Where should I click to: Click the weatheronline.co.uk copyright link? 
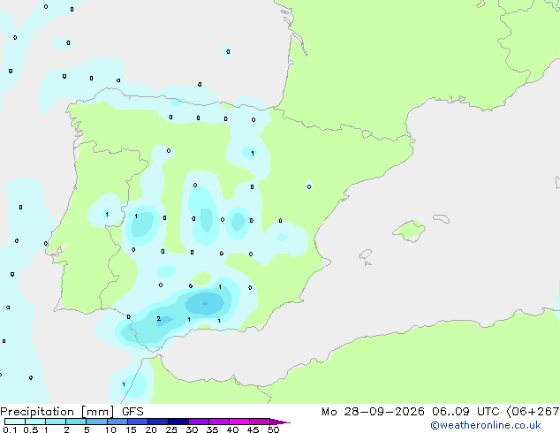click(485, 425)
